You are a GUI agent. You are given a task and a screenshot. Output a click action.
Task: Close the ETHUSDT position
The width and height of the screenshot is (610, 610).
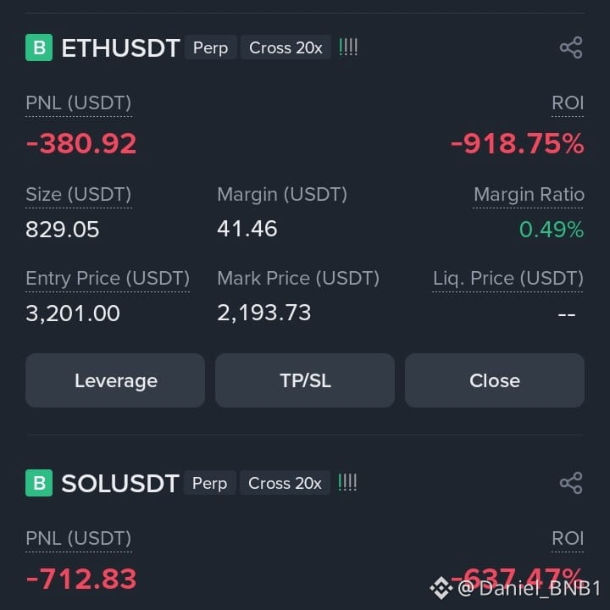pyautogui.click(x=495, y=380)
